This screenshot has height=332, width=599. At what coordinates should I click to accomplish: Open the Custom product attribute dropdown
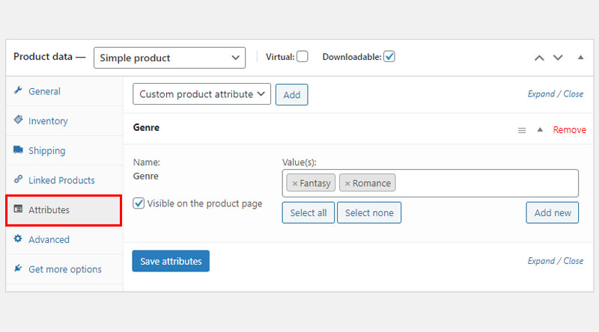(x=201, y=94)
